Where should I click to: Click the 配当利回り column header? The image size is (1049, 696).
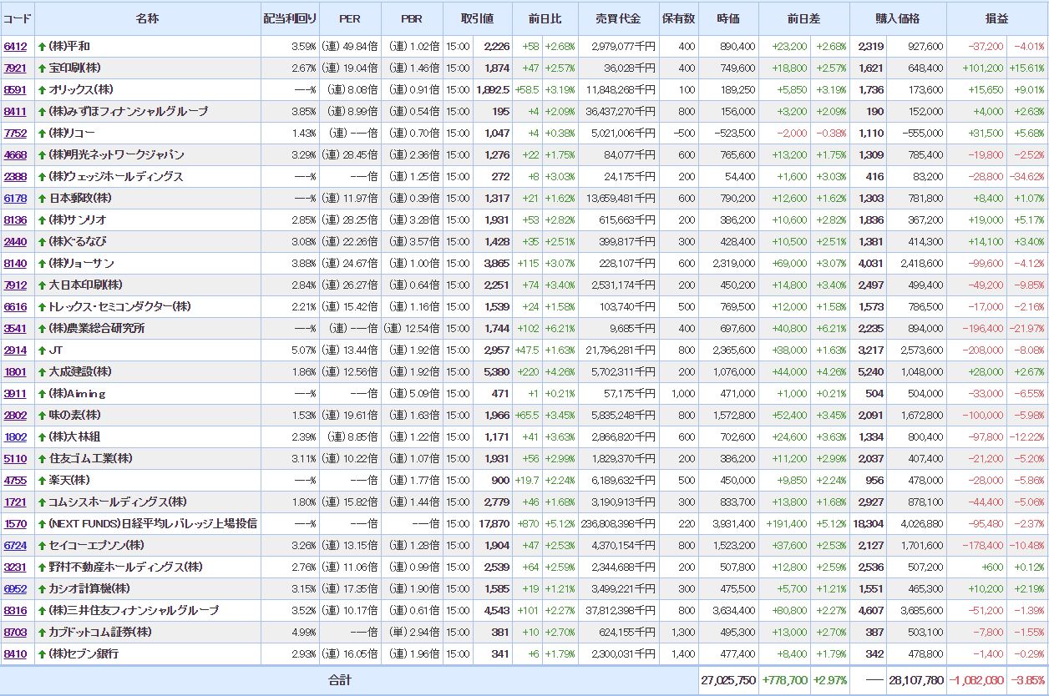click(290, 18)
